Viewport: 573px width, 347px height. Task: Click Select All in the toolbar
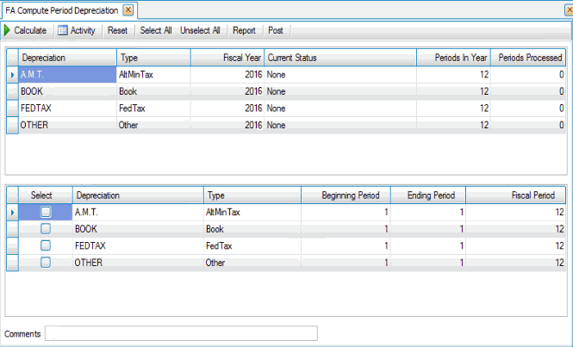click(156, 30)
